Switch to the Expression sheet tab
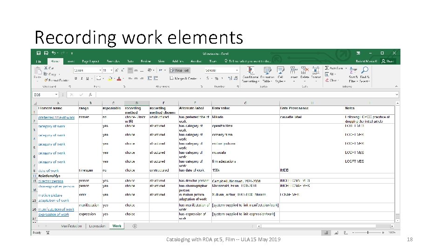 (97, 226)
